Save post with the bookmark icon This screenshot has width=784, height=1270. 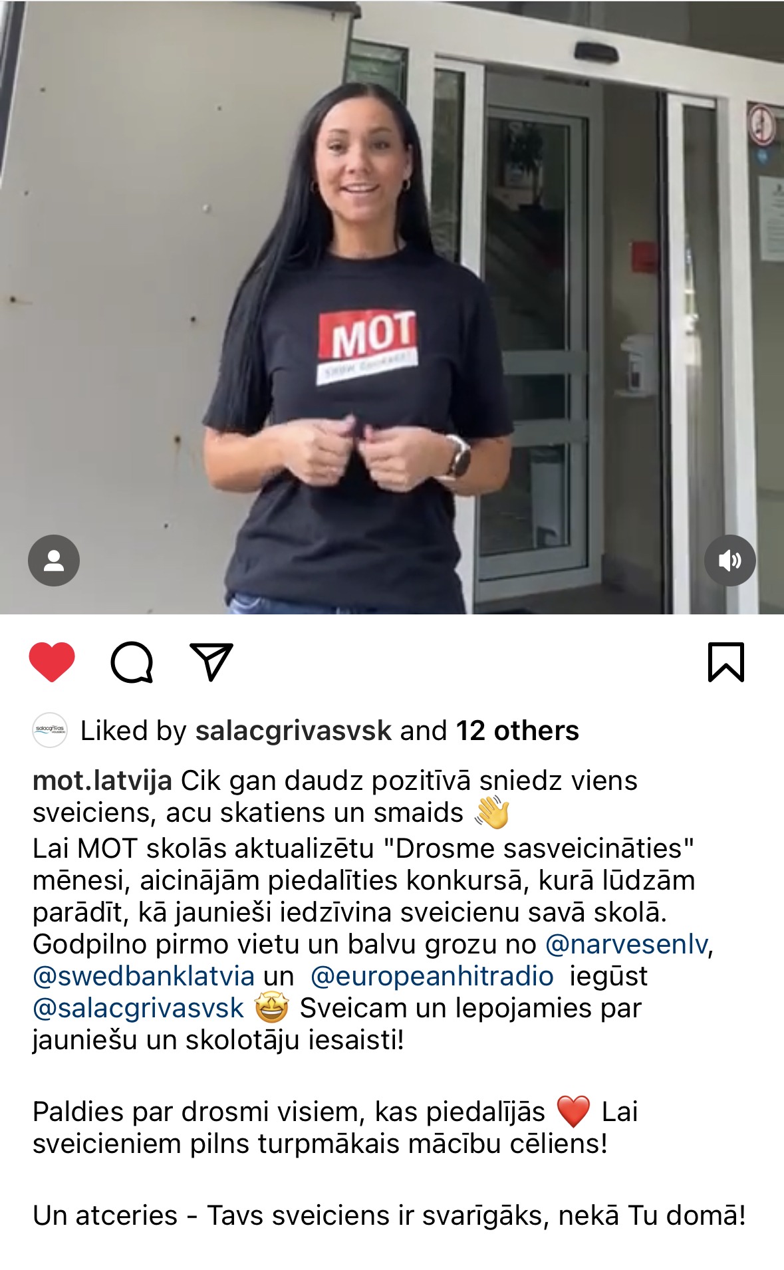pyautogui.click(x=726, y=662)
